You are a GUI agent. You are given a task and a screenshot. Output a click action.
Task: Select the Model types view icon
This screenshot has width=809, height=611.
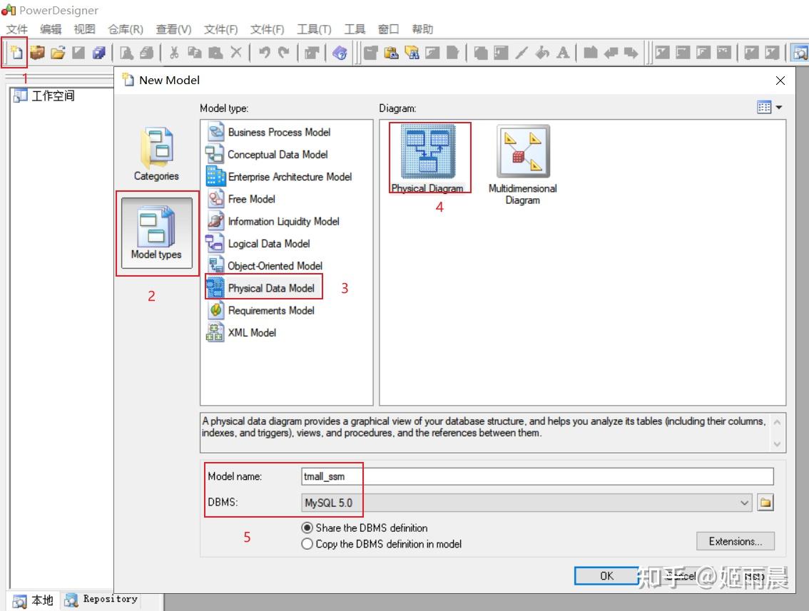156,233
